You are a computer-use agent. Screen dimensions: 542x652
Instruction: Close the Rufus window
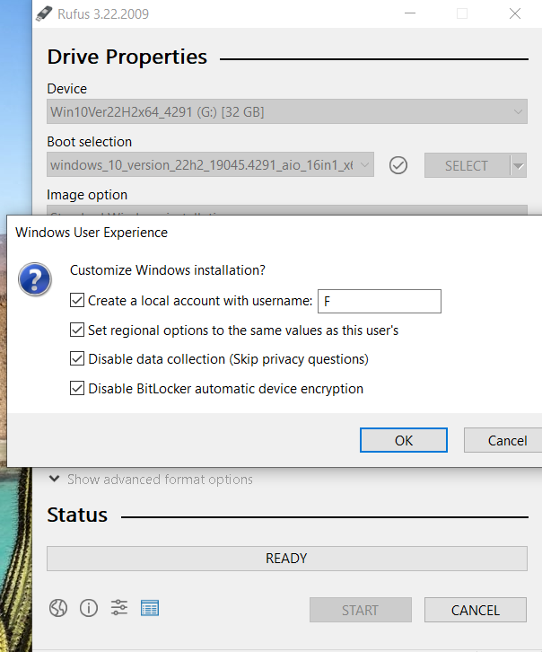(515, 13)
